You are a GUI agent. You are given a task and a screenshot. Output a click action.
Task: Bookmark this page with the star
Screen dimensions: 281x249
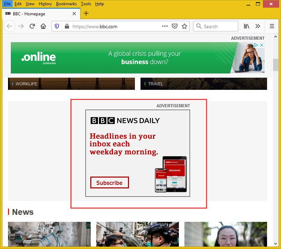184,26
